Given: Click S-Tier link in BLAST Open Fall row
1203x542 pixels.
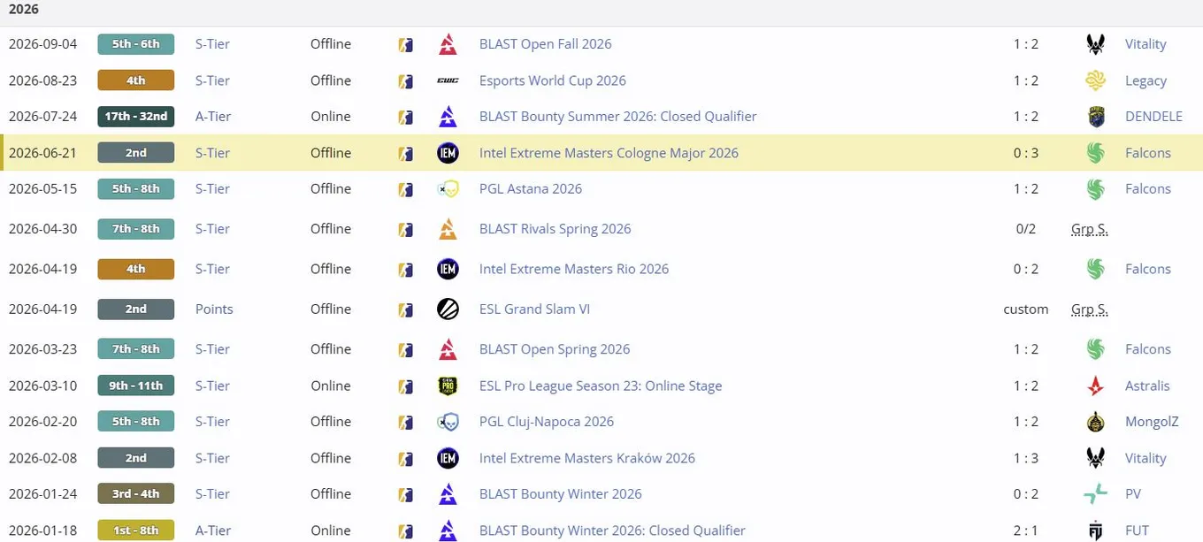Looking at the screenshot, I should (212, 44).
